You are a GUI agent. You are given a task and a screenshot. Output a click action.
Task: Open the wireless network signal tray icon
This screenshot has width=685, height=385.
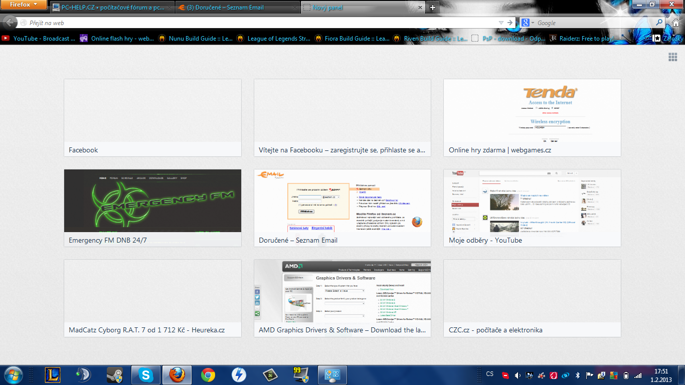638,375
